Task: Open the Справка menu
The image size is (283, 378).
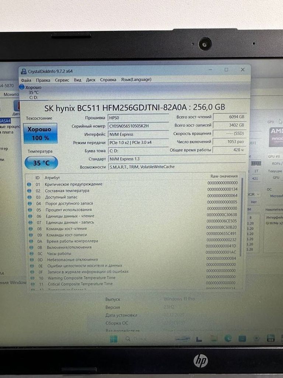Action: (108, 80)
